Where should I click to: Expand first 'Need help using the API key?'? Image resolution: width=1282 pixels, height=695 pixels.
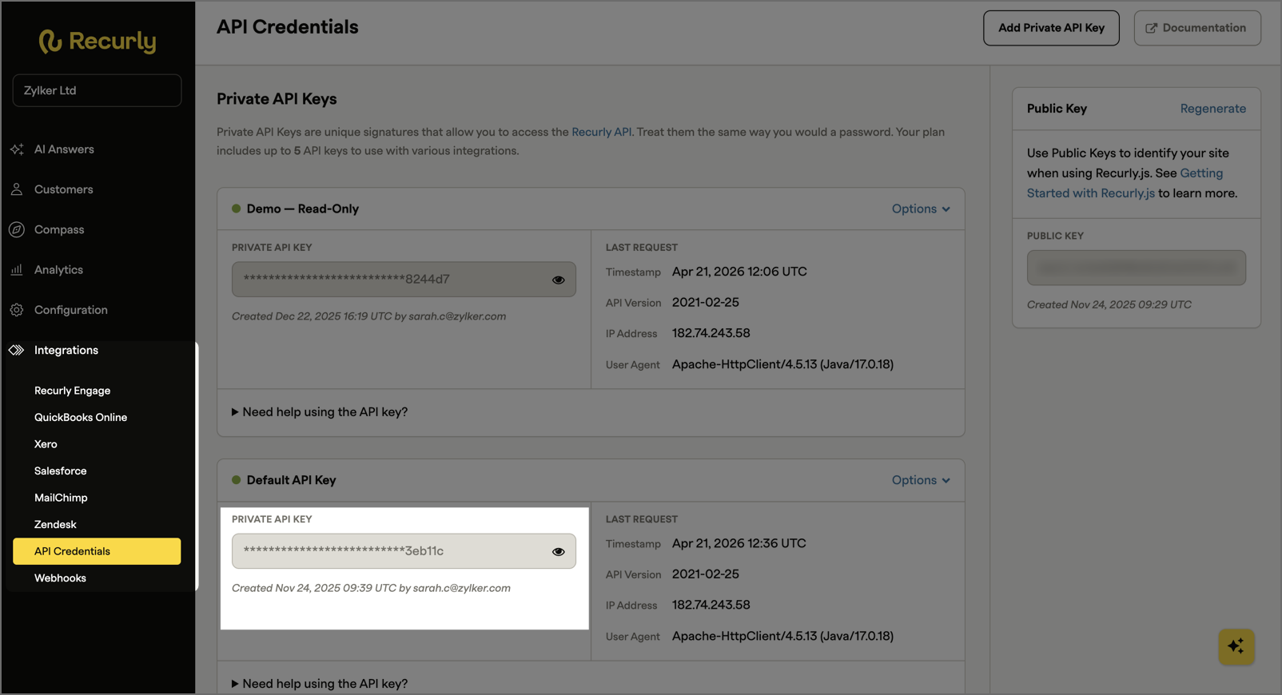[x=320, y=412]
